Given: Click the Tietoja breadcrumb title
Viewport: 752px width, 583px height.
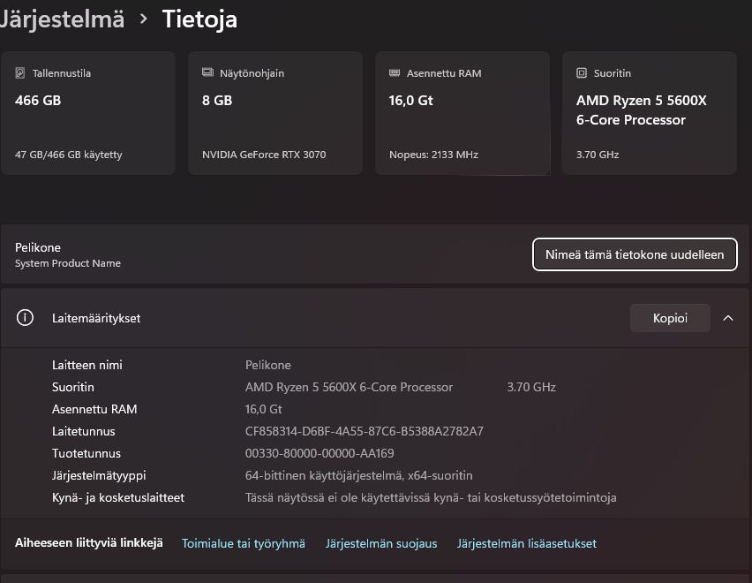Looking at the screenshot, I should (x=199, y=19).
